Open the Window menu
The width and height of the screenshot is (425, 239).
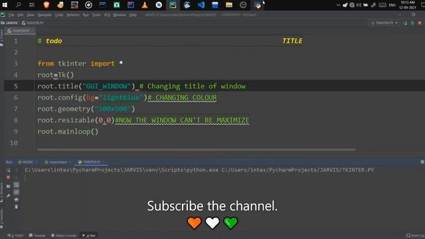[120, 15]
